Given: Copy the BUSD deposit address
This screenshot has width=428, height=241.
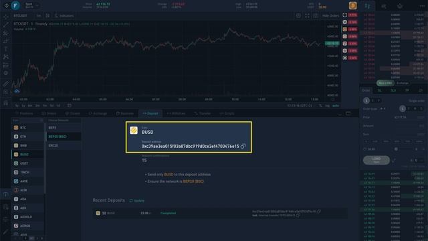Looking at the screenshot, I should pyautogui.click(x=243, y=146).
